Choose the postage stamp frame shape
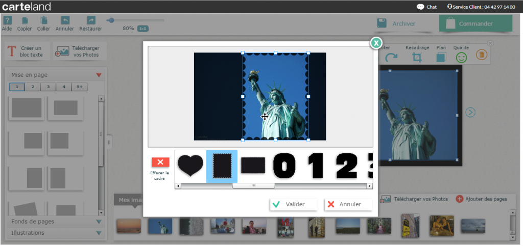Image resolution: width=523 pixels, height=246 pixels. pyautogui.click(x=222, y=166)
